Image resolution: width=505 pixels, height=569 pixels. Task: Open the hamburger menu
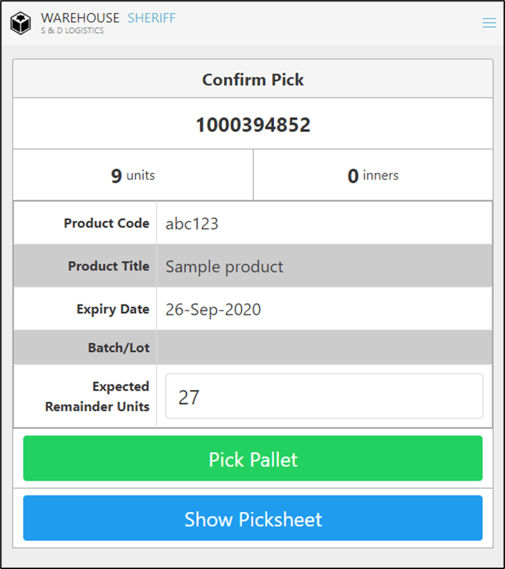point(489,23)
